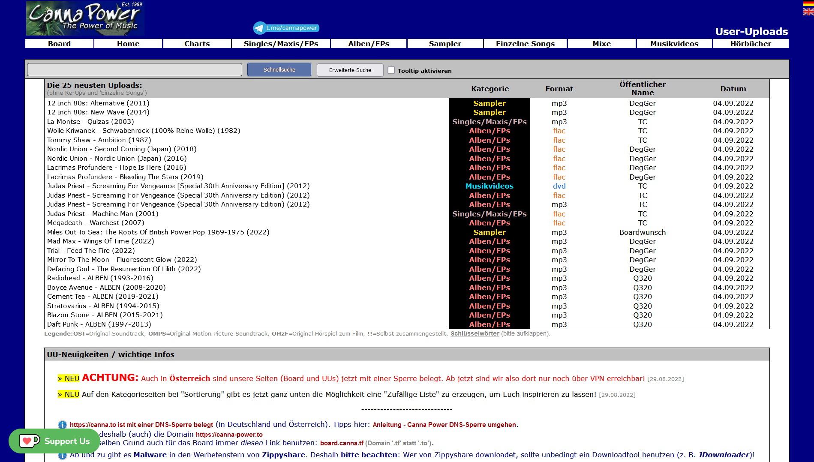The height and width of the screenshot is (462, 814).
Task: Open the Board menu item
Action: click(59, 44)
